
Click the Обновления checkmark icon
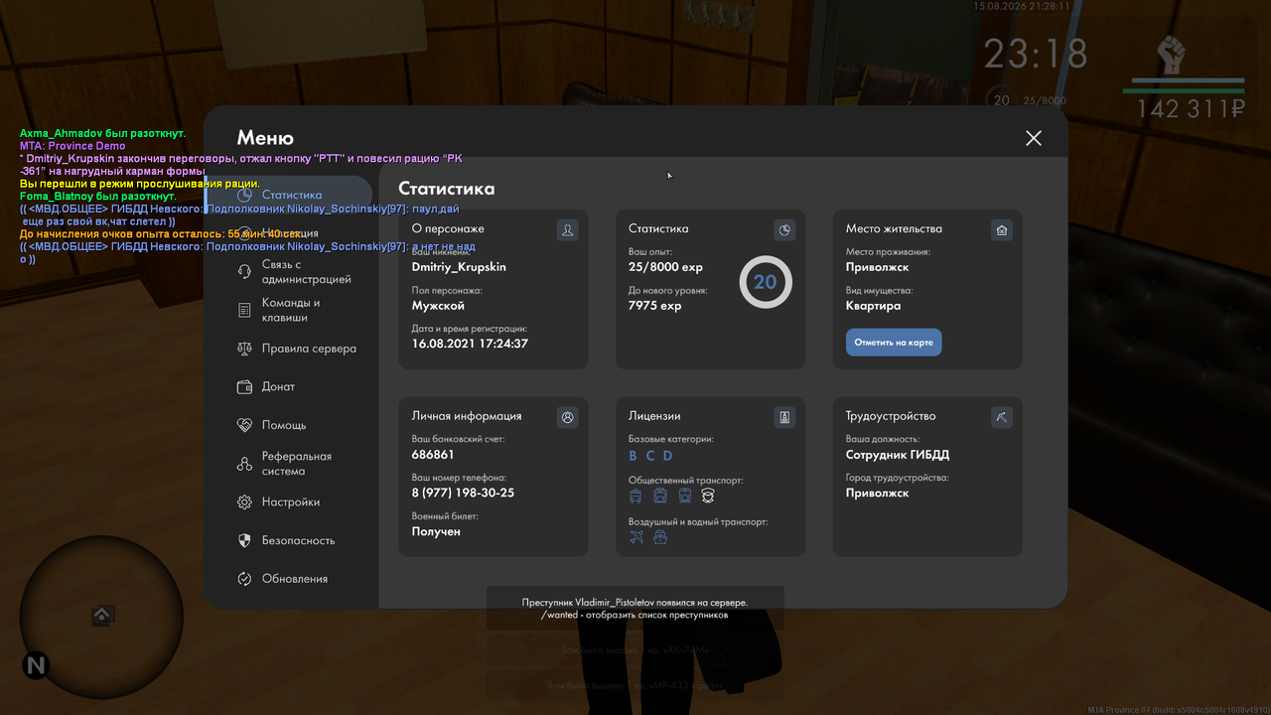tap(244, 579)
